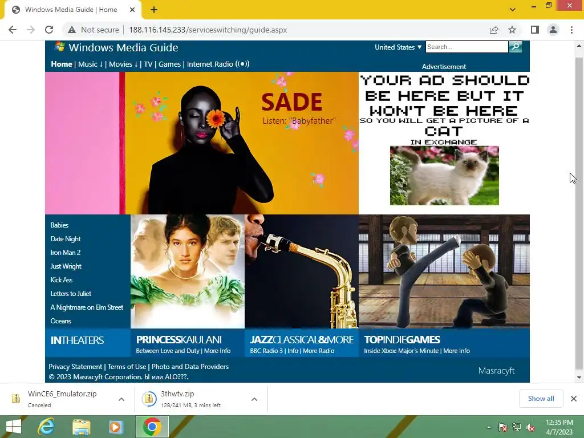The width and height of the screenshot is (584, 438).
Task: Click the tab search chevron in title bar
Action: pyautogui.click(x=513, y=10)
